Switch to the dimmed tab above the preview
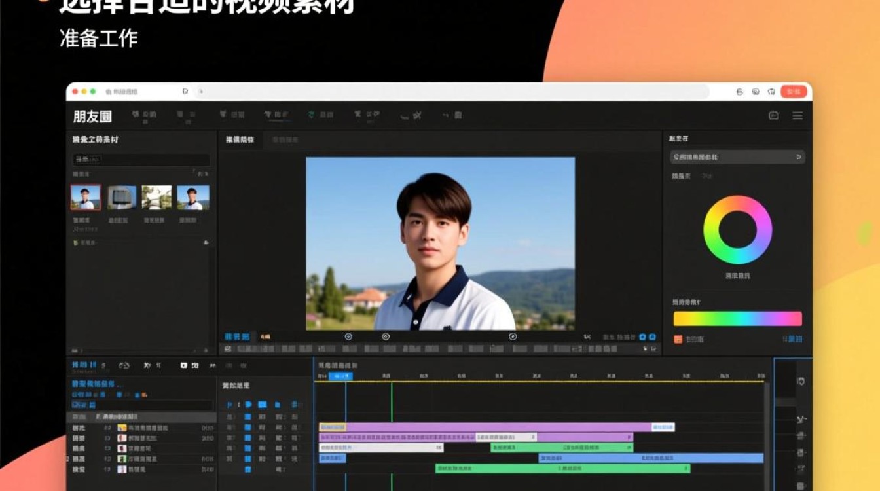The image size is (880, 491). (x=285, y=139)
